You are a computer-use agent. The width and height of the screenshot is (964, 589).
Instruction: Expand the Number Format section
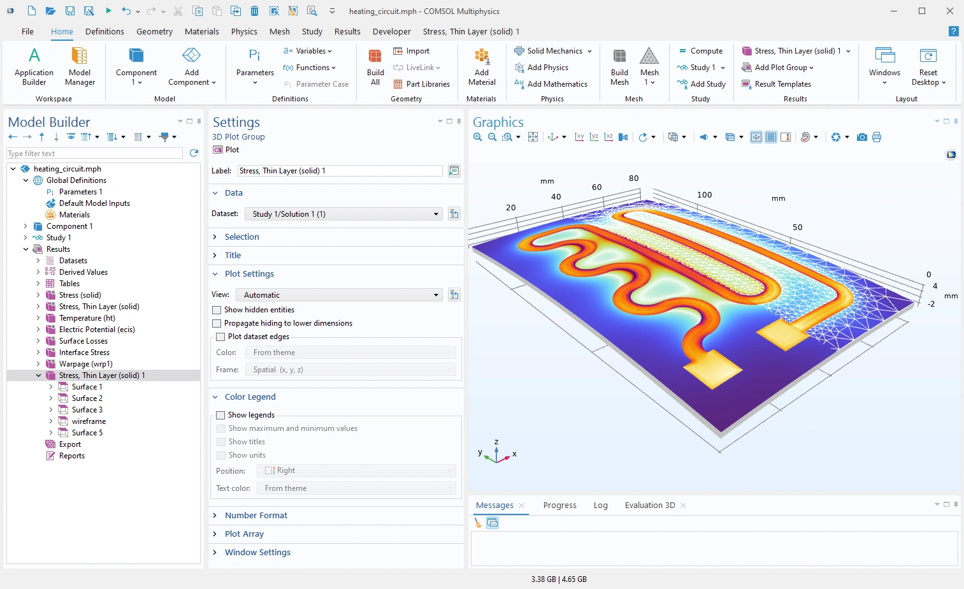point(255,515)
